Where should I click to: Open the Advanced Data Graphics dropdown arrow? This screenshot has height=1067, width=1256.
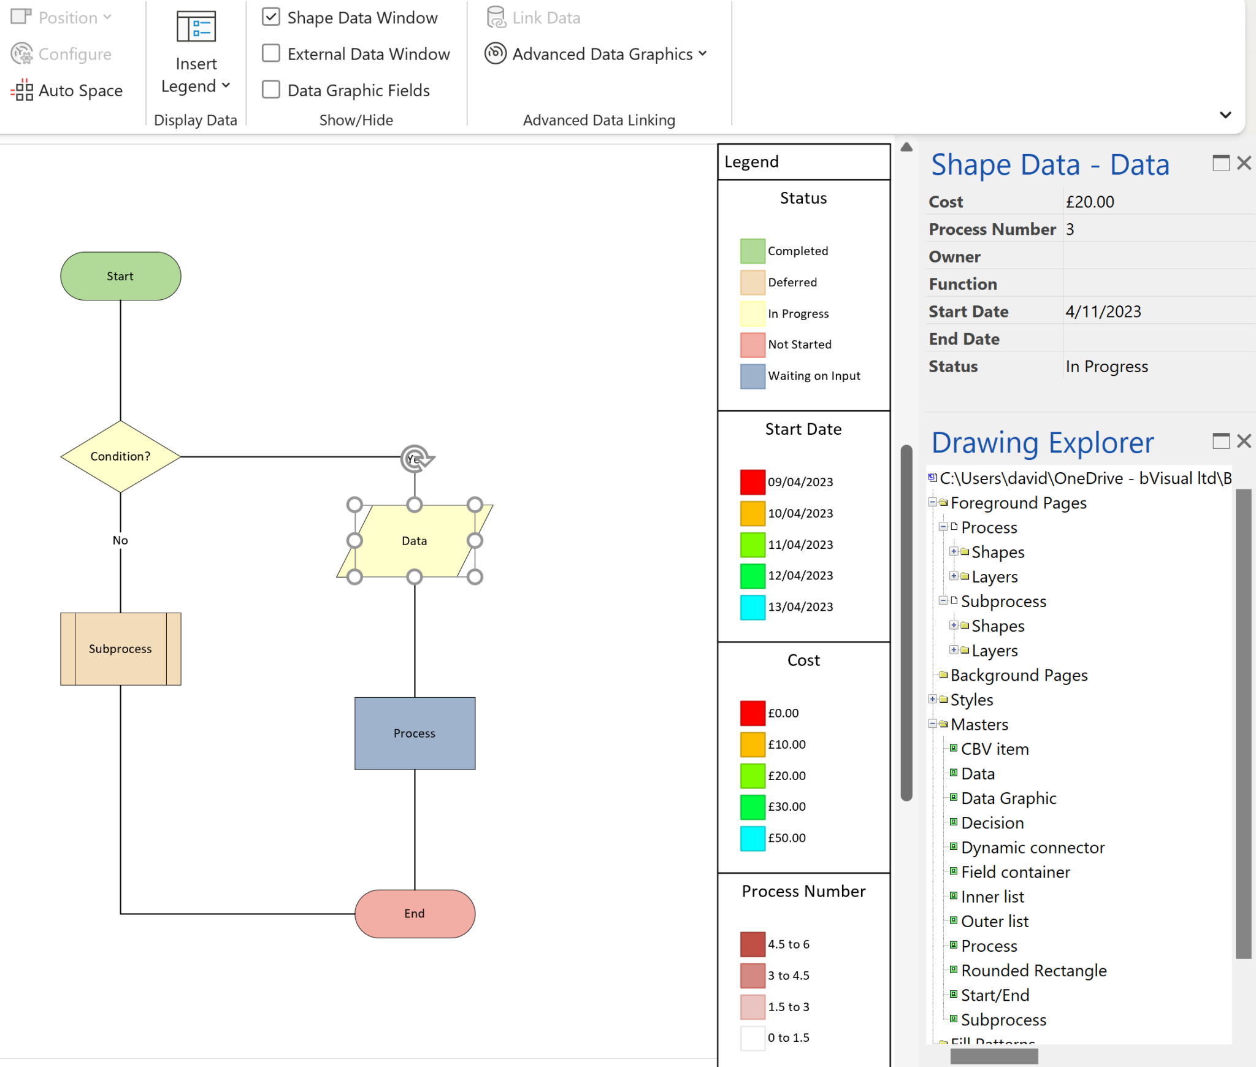click(704, 54)
